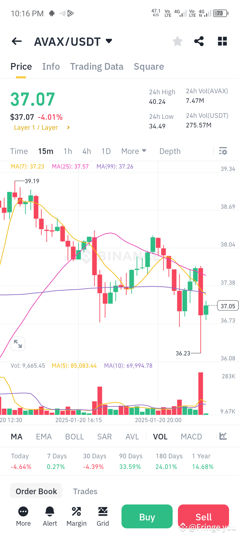Enable the MACD indicator
This screenshot has height=535, width=239.
click(x=191, y=436)
